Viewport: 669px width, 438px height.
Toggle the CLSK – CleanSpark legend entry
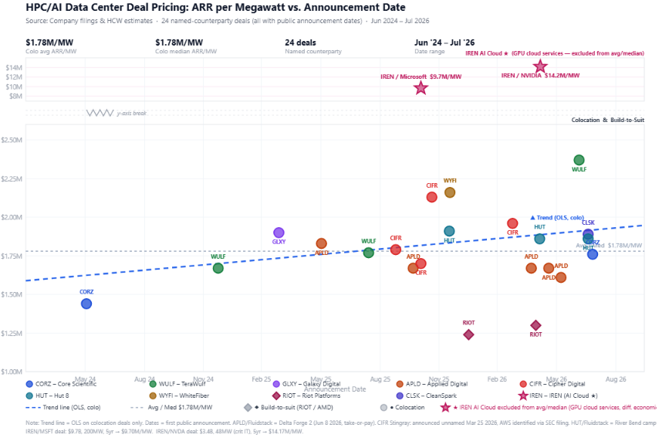click(x=427, y=396)
